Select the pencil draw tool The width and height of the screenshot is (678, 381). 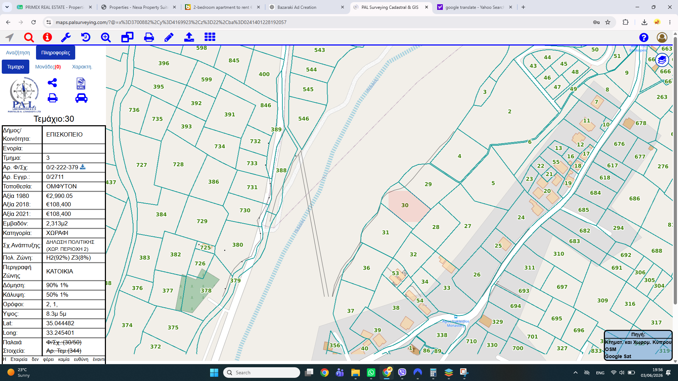[x=169, y=37]
